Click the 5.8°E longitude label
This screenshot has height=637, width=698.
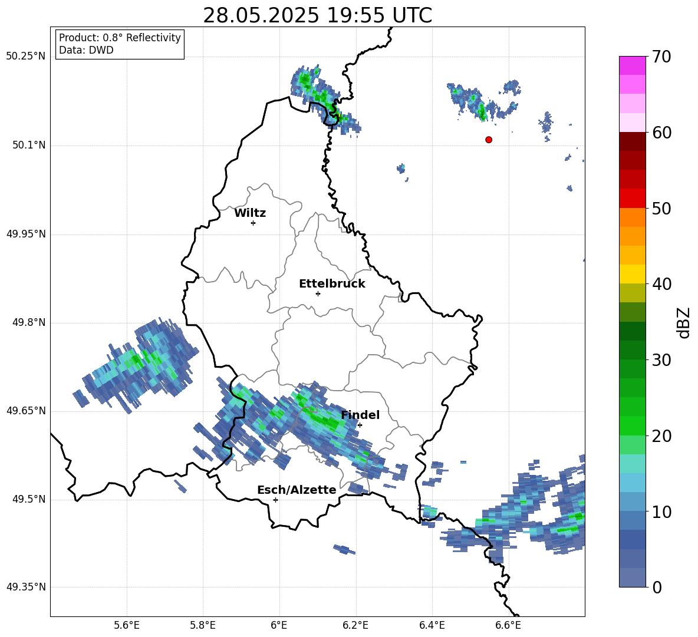(x=203, y=625)
